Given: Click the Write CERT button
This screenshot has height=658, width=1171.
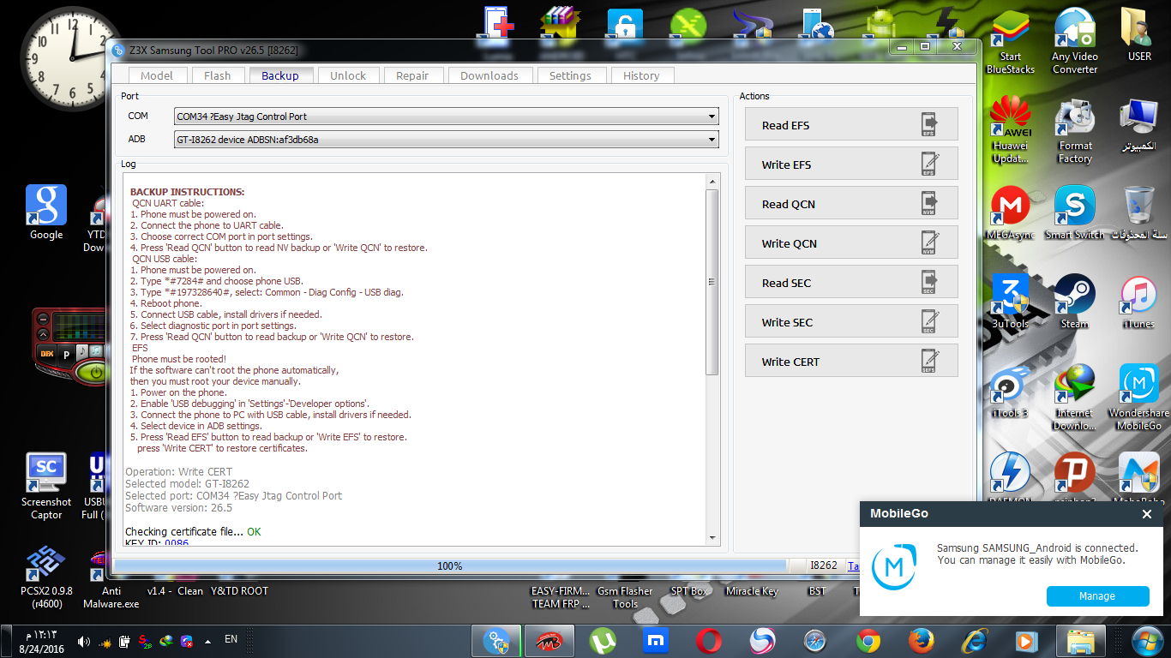Looking at the screenshot, I should click(851, 361).
